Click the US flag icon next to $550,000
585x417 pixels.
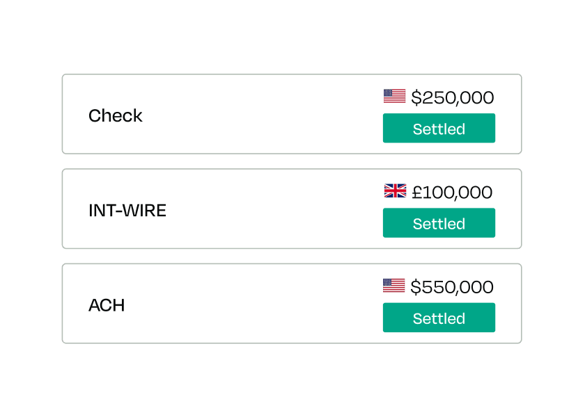tap(393, 286)
